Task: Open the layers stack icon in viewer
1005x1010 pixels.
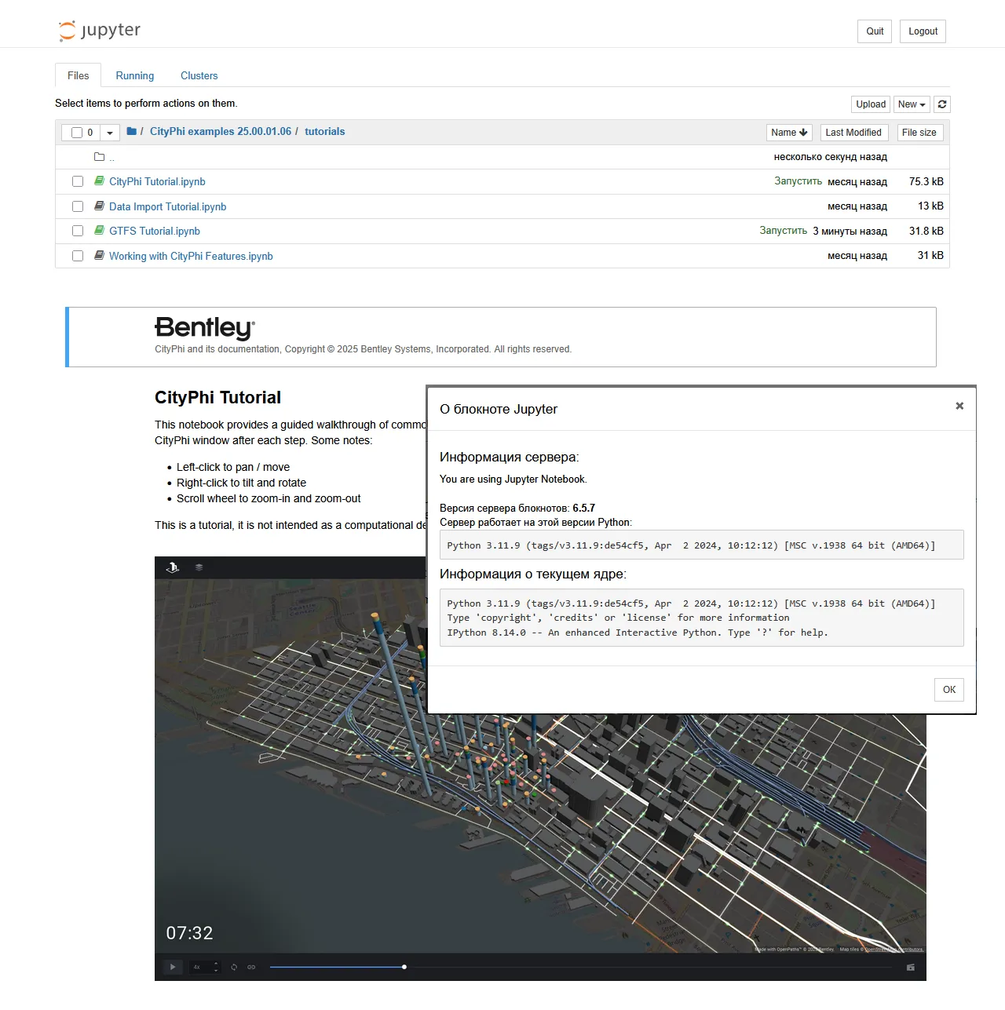Action: coord(199,567)
